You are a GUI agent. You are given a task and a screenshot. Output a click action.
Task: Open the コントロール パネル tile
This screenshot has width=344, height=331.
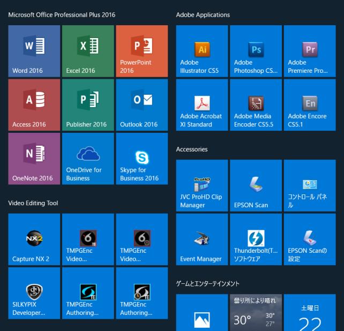point(310,185)
